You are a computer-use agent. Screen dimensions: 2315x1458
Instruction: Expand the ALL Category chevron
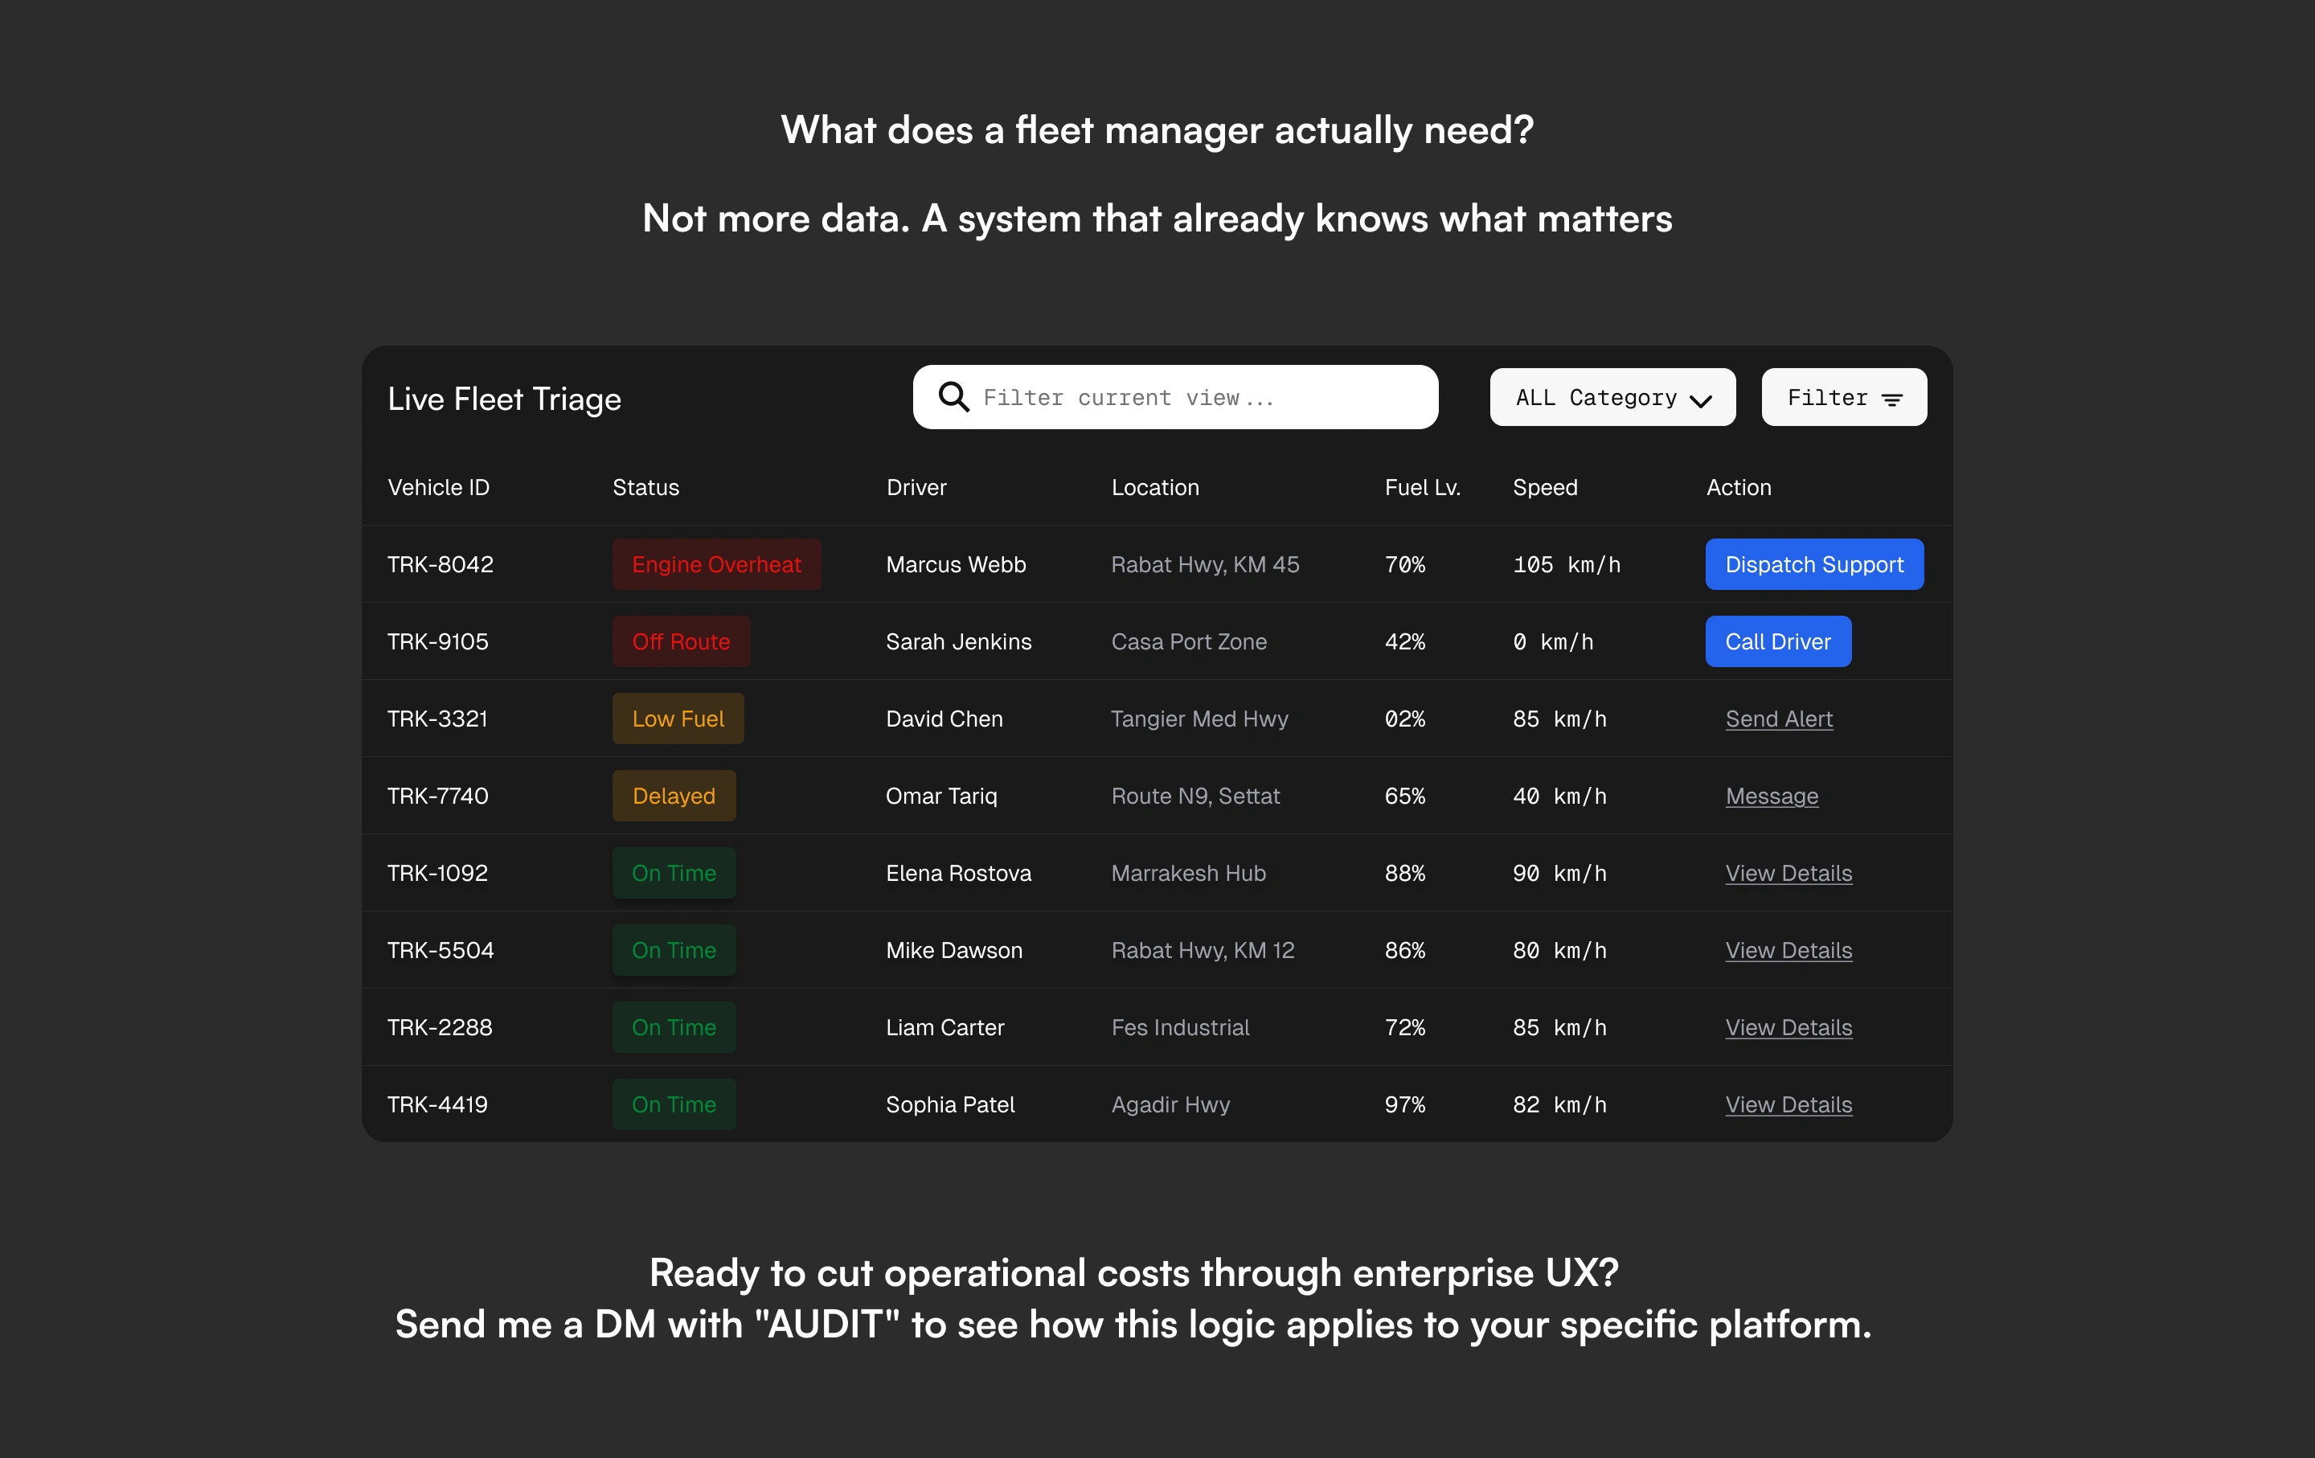(x=1700, y=399)
